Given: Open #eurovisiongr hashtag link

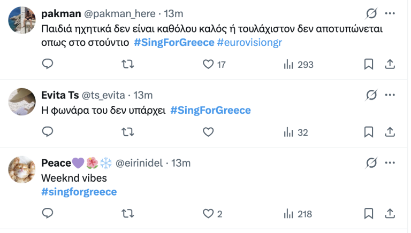Looking at the screenshot, I should point(249,43).
